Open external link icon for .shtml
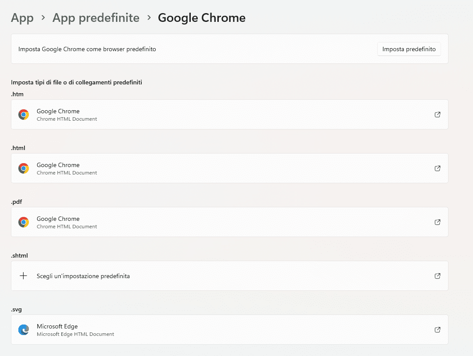 [x=437, y=276]
